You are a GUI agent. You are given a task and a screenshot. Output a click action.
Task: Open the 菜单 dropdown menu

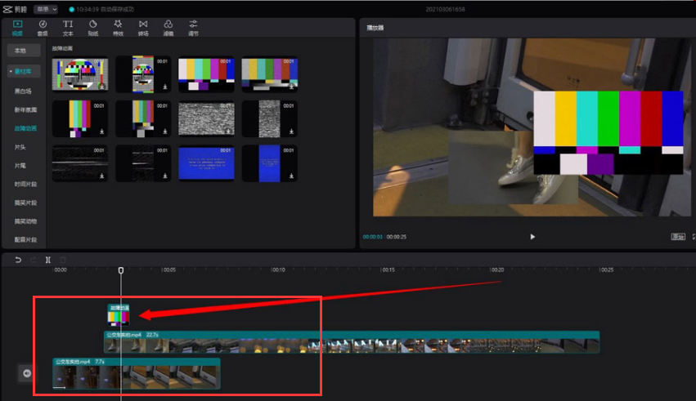[x=45, y=8]
